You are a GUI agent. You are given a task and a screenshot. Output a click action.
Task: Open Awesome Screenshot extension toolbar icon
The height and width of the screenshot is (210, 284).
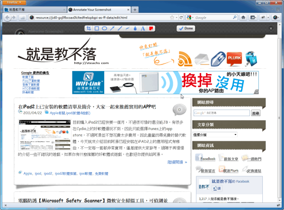275,18
